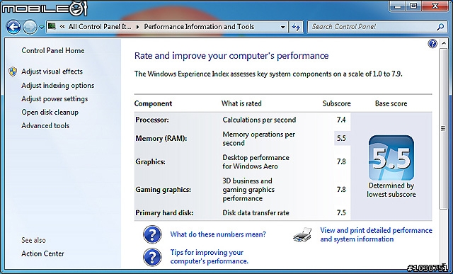Open recent pages dropdown next to Forward
The height and width of the screenshot is (274, 453).
41,27
